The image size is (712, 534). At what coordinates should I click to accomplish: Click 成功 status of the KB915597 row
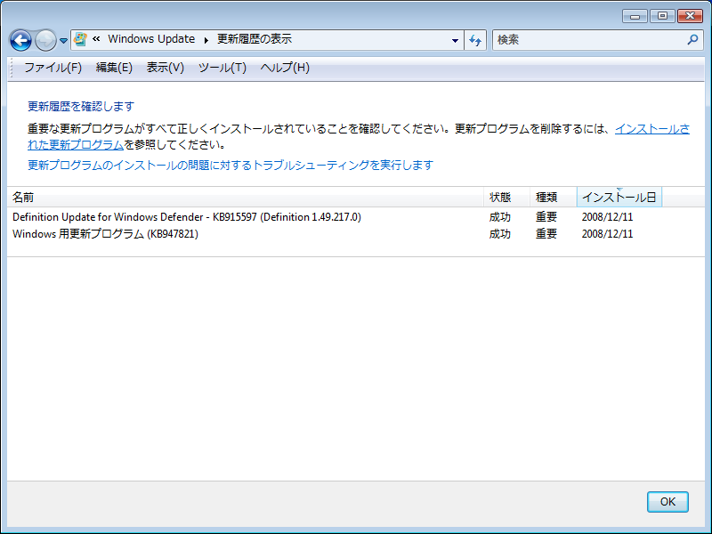click(x=500, y=217)
